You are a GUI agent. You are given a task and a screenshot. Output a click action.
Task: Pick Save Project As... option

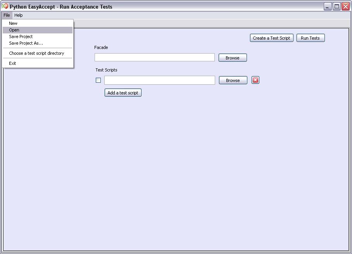(x=26, y=43)
